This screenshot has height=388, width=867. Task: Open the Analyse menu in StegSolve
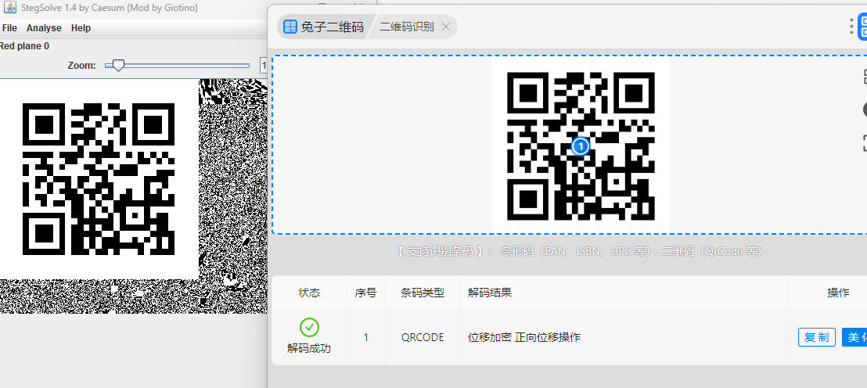45,28
